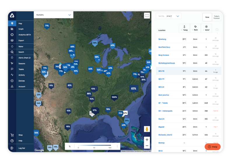
Task: Open the Graph menu item
Action: tap(21, 29)
